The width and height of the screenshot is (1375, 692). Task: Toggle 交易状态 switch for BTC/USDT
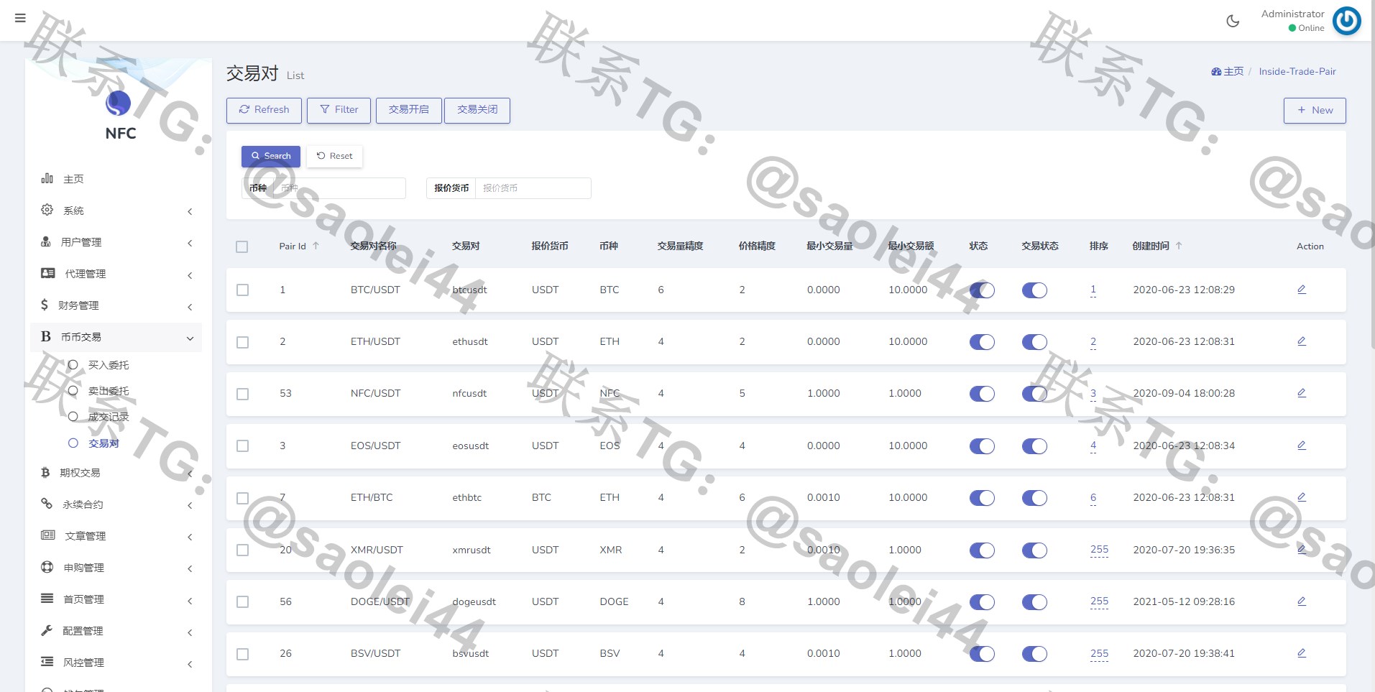click(1034, 290)
